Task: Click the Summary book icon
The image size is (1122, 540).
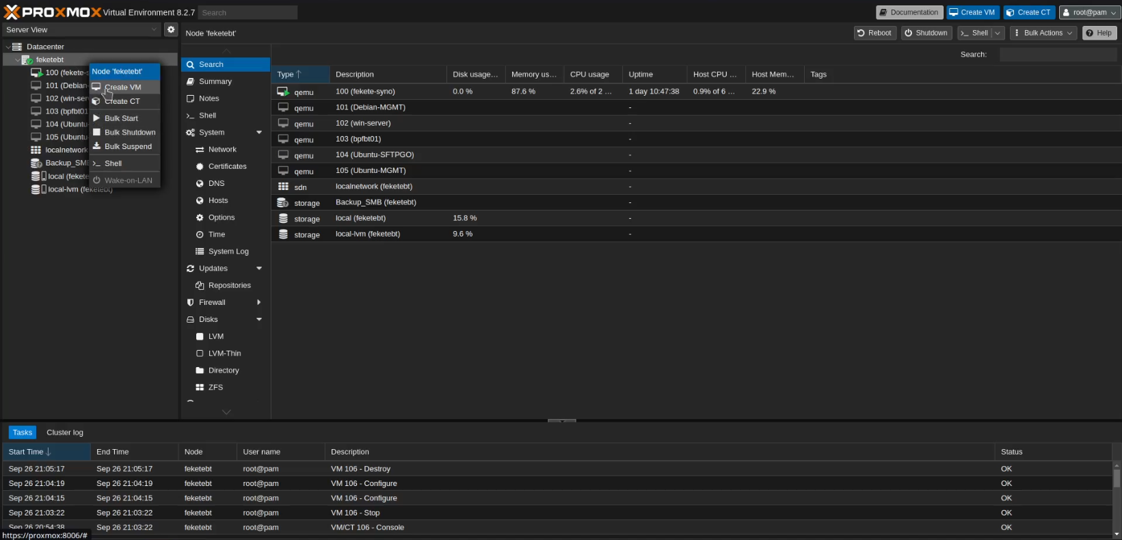Action: (x=191, y=81)
